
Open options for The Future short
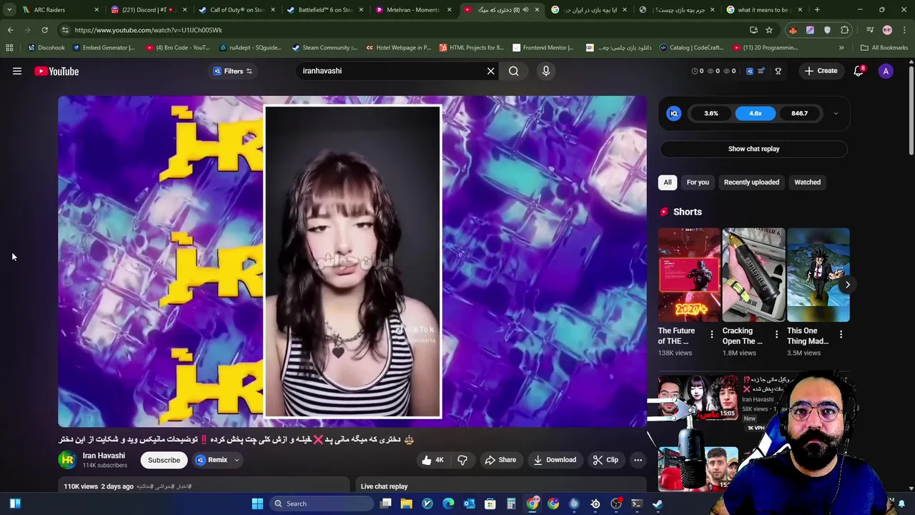coord(711,334)
